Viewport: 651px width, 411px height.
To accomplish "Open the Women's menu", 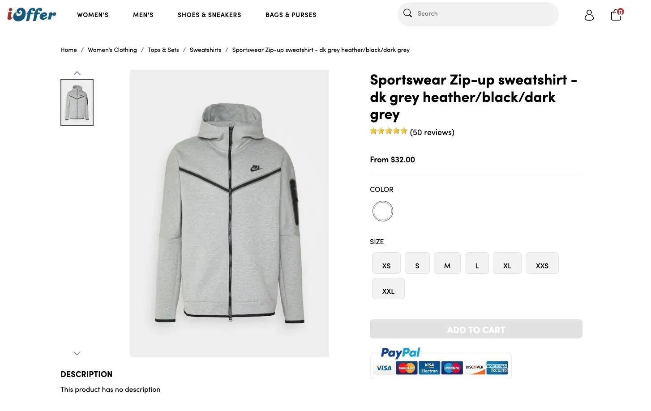I will click(x=93, y=15).
